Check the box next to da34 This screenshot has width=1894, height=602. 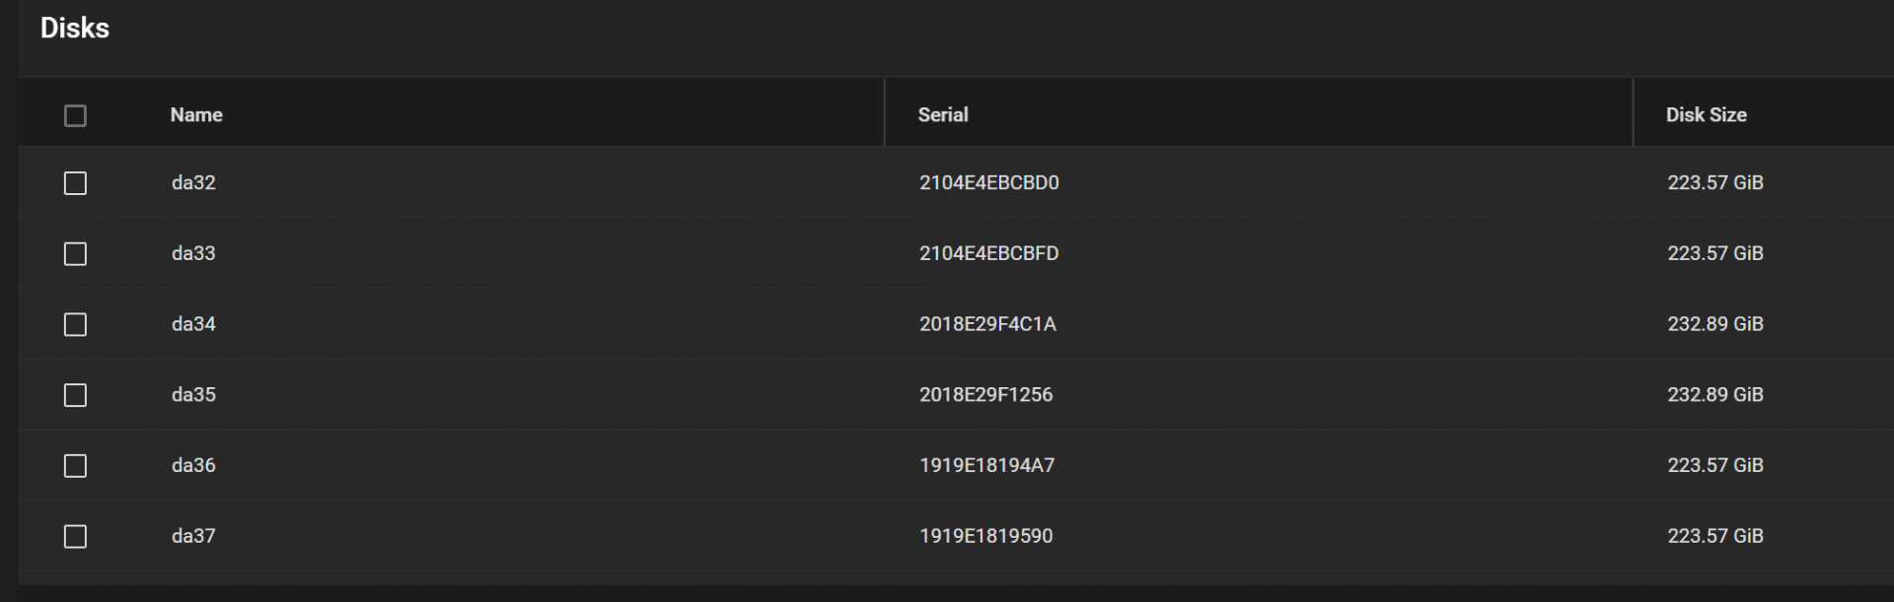75,325
